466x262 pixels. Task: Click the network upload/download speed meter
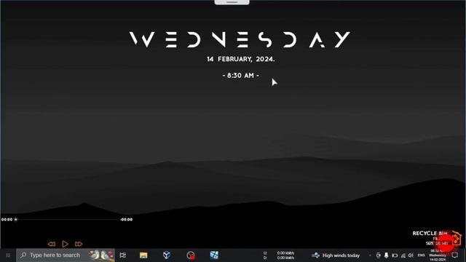(x=279, y=255)
